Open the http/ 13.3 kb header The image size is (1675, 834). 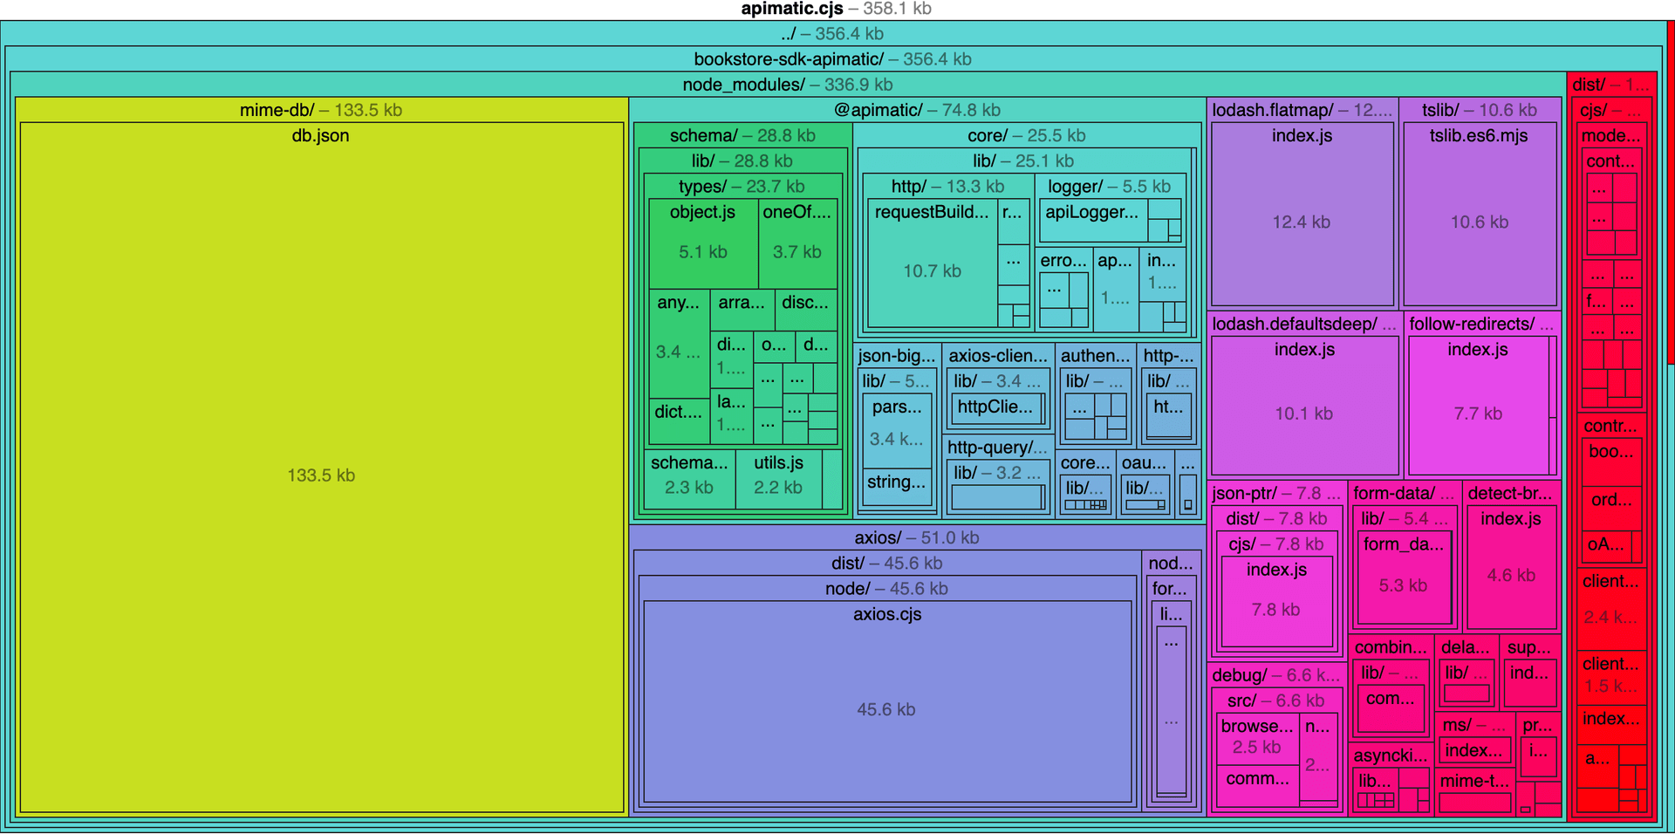click(947, 187)
